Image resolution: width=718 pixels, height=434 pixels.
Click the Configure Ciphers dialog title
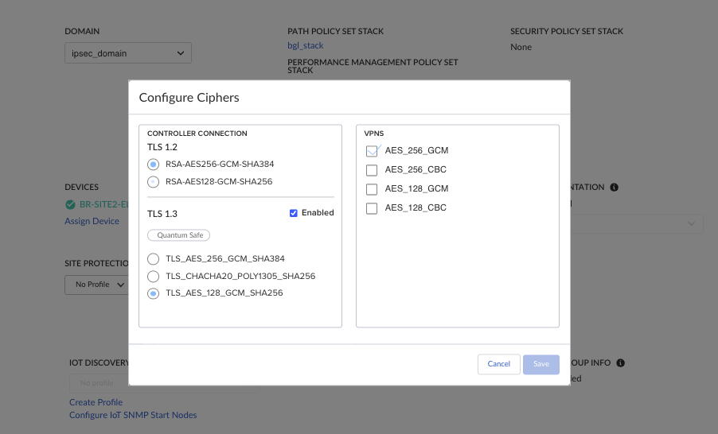(x=189, y=98)
